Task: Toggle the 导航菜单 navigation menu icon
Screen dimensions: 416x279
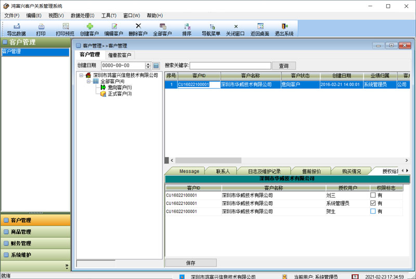Action: 212,26
